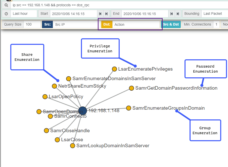Click the search magnifier icon
This screenshot has height=167, width=228.
coord(6,5)
